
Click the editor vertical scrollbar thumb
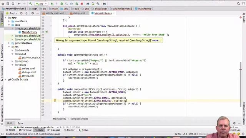point(241,84)
